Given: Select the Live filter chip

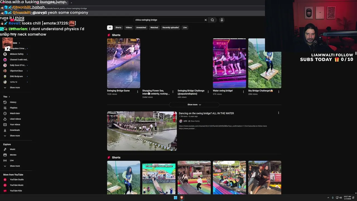Looking at the screenshot, I should pyautogui.click(x=185, y=28).
